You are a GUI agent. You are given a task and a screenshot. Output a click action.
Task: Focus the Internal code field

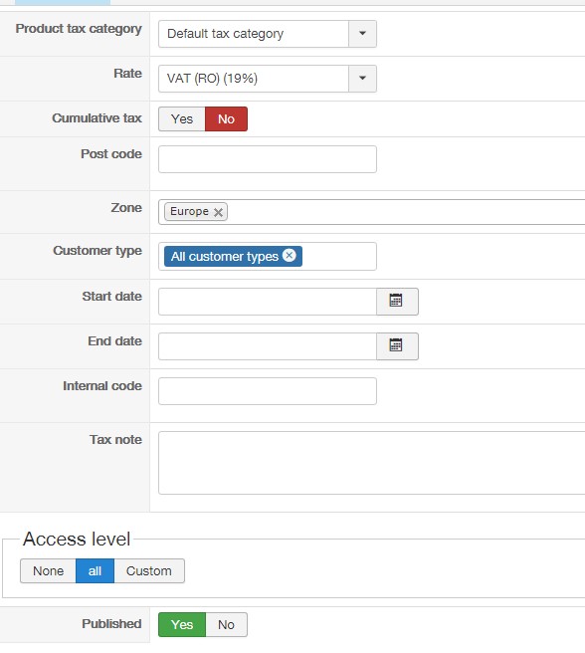(268, 391)
